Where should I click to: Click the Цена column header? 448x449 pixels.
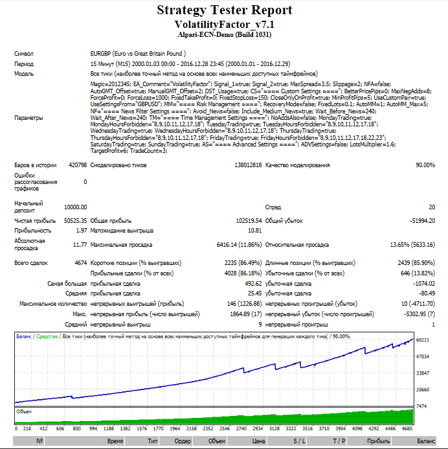click(247, 441)
